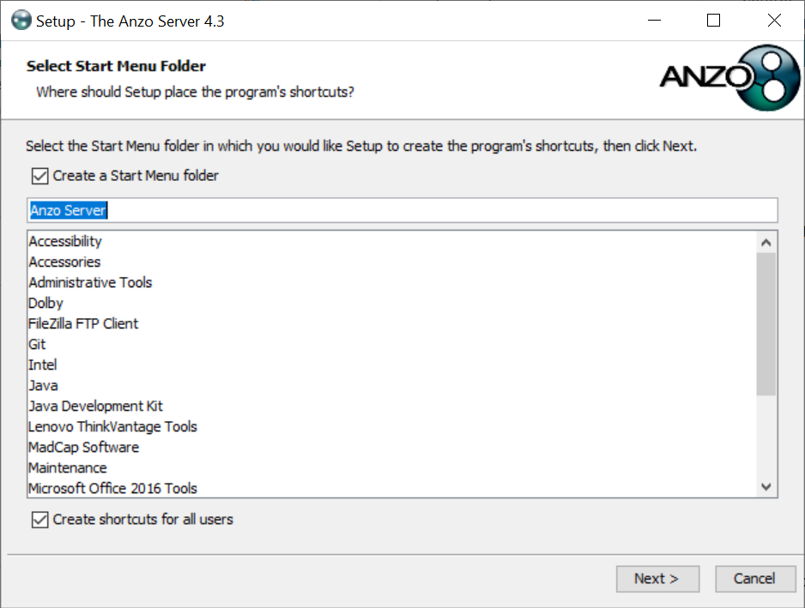This screenshot has height=608, width=805.
Task: Select Lenovo ThinkVantage Tools
Action: [112, 426]
